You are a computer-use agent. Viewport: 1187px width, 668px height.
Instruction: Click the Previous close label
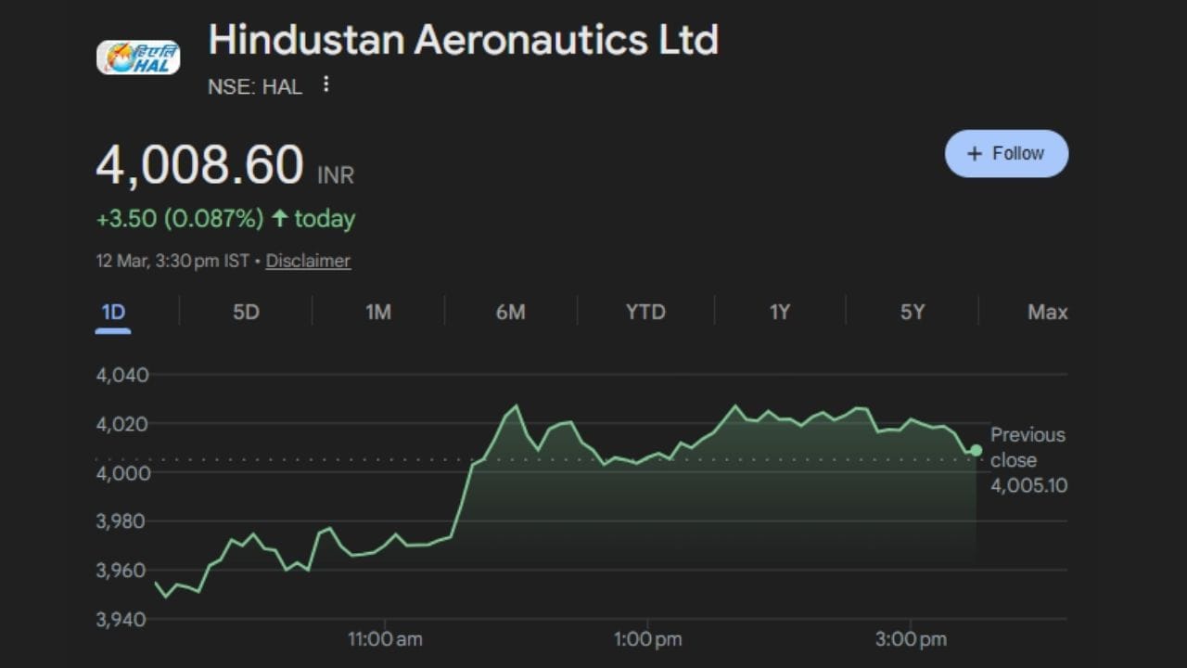pos(1027,447)
